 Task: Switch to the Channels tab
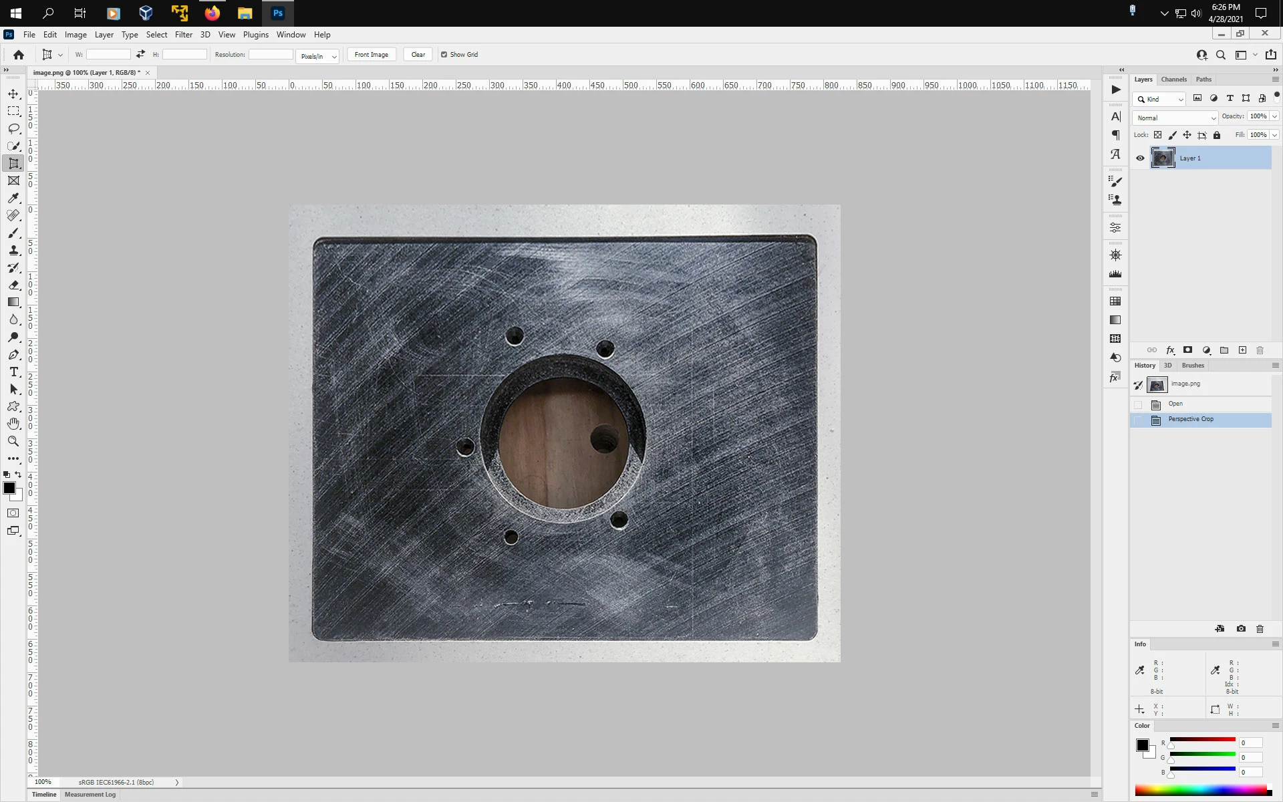tap(1173, 80)
